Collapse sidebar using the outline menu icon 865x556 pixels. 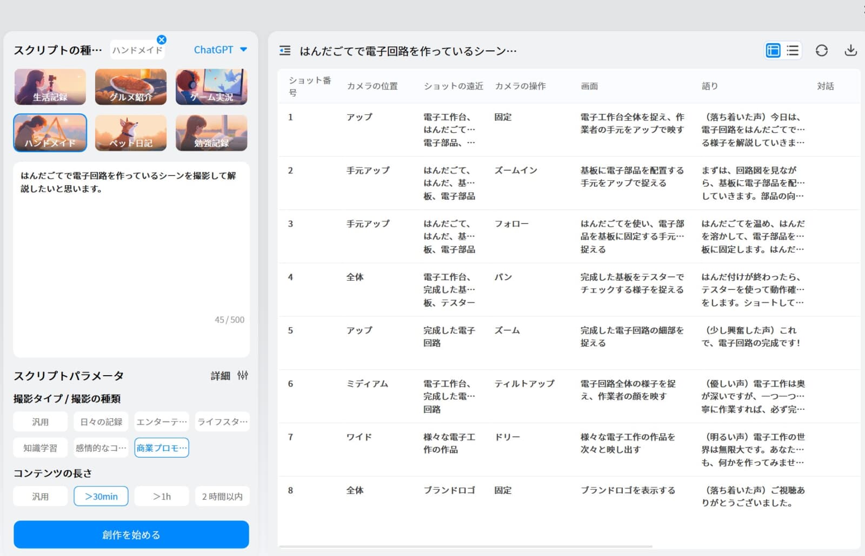coord(285,51)
